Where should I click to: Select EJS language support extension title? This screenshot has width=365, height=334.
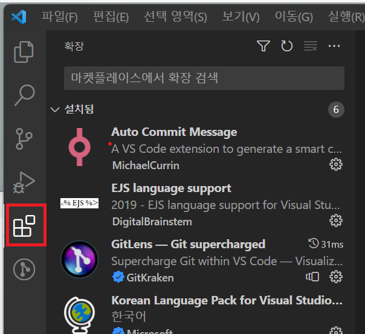click(172, 188)
